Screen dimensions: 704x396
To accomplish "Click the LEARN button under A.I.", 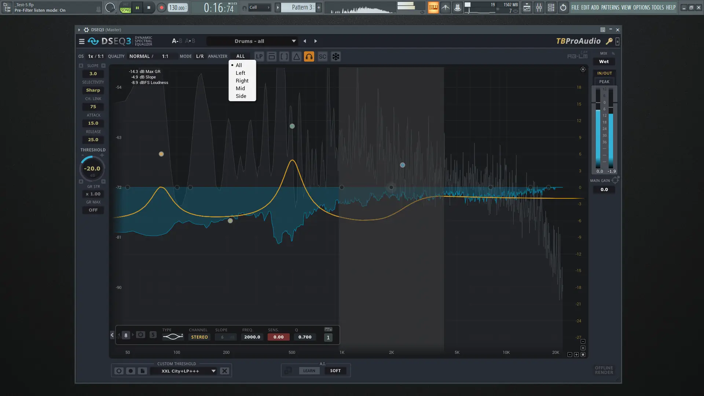I will point(309,370).
